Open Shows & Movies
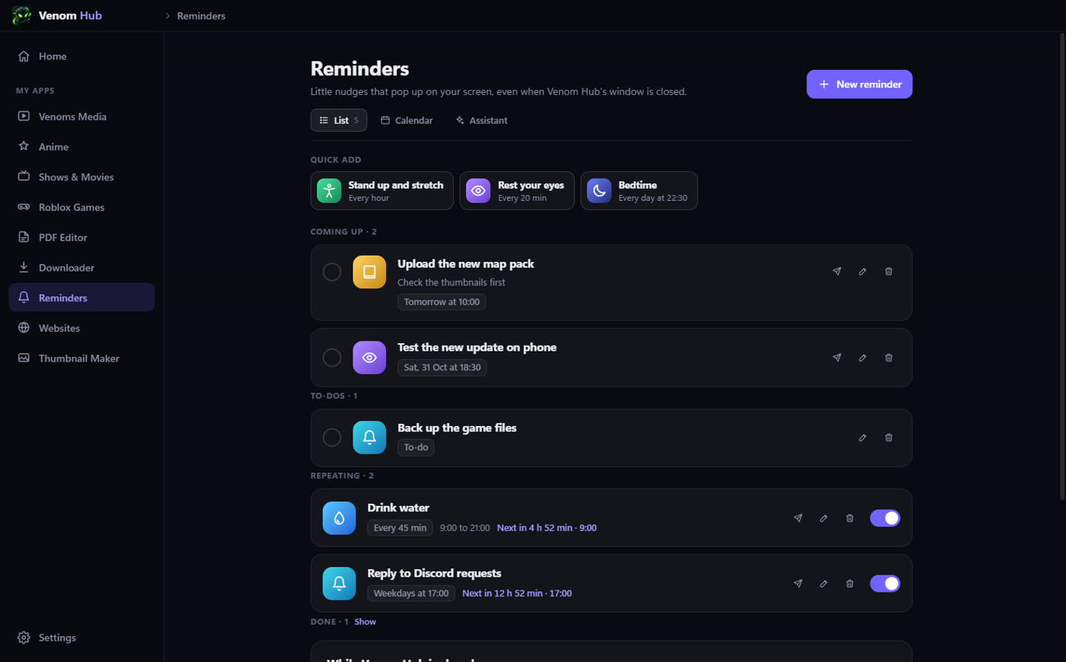1066x662 pixels. pyautogui.click(x=81, y=177)
